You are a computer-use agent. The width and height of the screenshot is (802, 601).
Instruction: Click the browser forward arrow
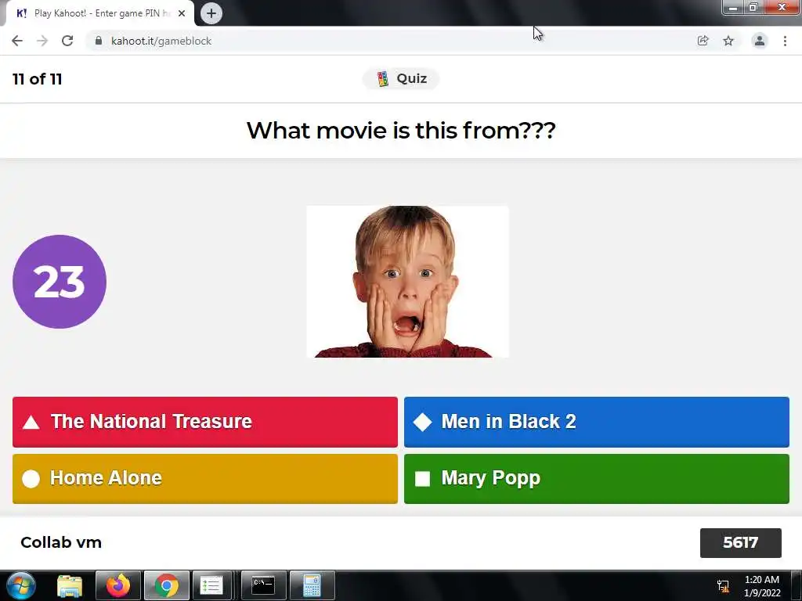pos(42,41)
